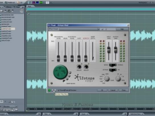
Task: Click OK in the plugin dialog
Action: point(102,90)
